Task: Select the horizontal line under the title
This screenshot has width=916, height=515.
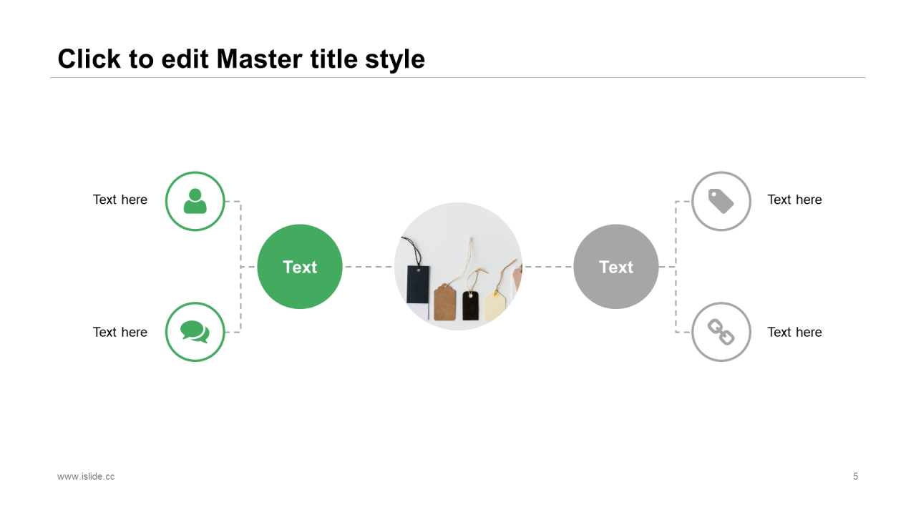Action: [x=458, y=77]
